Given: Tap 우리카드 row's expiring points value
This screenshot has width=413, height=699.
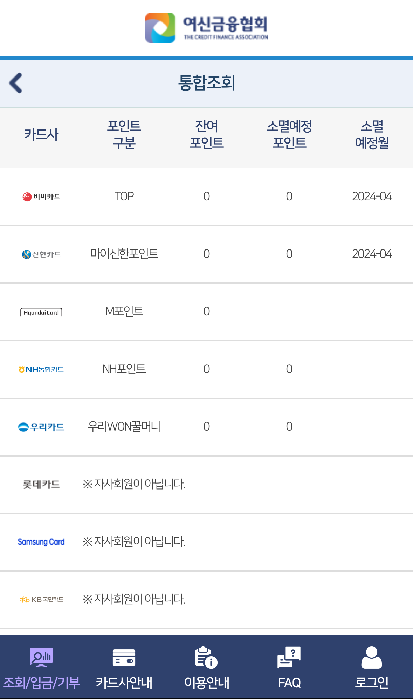Looking at the screenshot, I should (289, 426).
